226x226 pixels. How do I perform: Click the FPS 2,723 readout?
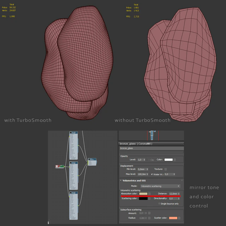pyautogui.click(x=133, y=17)
